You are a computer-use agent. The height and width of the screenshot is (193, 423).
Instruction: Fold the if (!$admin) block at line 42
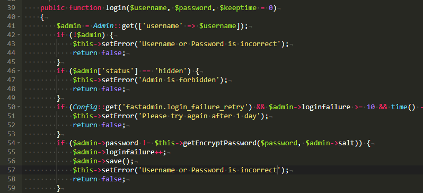[19, 35]
